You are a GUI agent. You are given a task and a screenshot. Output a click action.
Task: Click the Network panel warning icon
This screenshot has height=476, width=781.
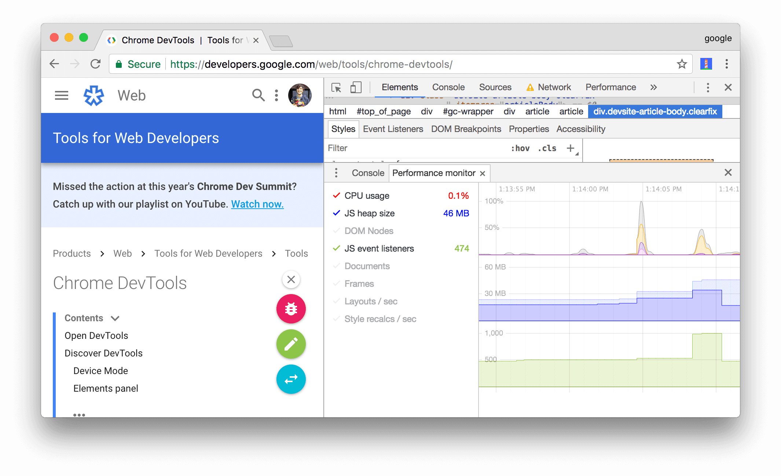click(x=529, y=88)
